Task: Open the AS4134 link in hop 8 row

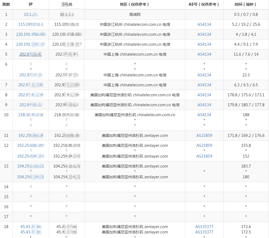Action: click(204, 95)
